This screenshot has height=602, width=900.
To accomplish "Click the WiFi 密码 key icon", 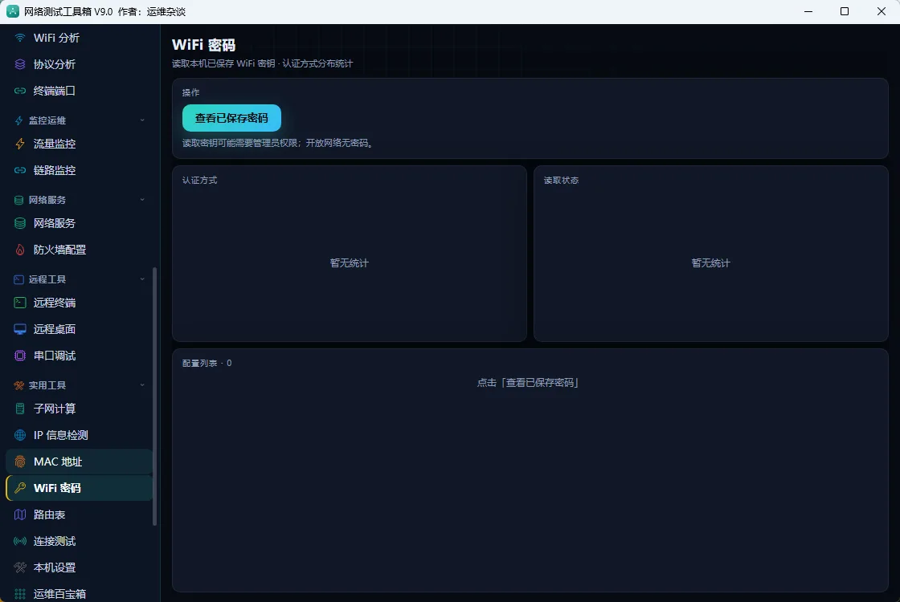I will [20, 488].
